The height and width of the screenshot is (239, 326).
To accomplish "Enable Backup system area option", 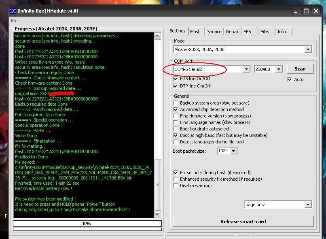I will (x=176, y=103).
